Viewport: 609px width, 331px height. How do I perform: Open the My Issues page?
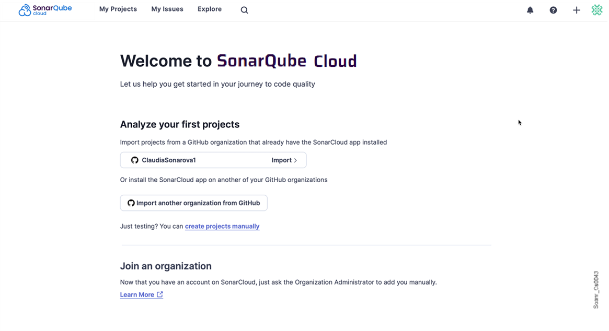click(x=167, y=9)
